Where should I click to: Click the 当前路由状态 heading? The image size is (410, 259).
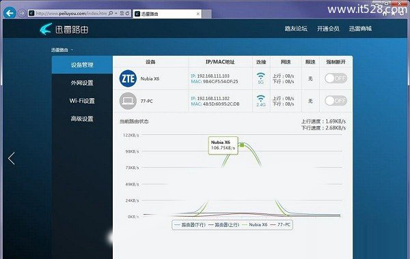click(x=134, y=121)
